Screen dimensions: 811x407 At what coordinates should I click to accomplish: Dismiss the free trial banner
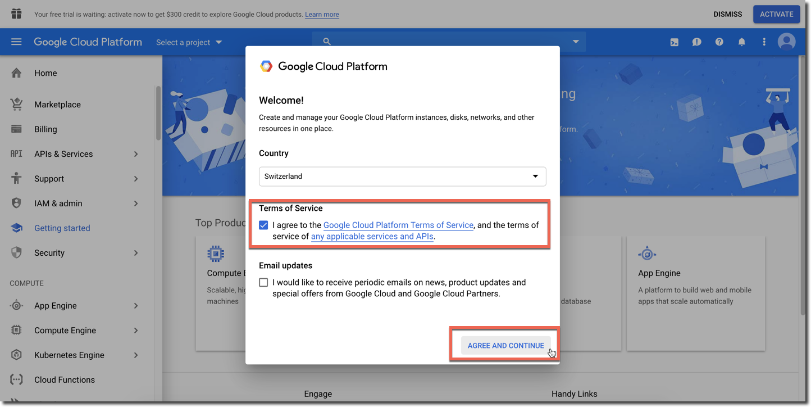(x=728, y=14)
